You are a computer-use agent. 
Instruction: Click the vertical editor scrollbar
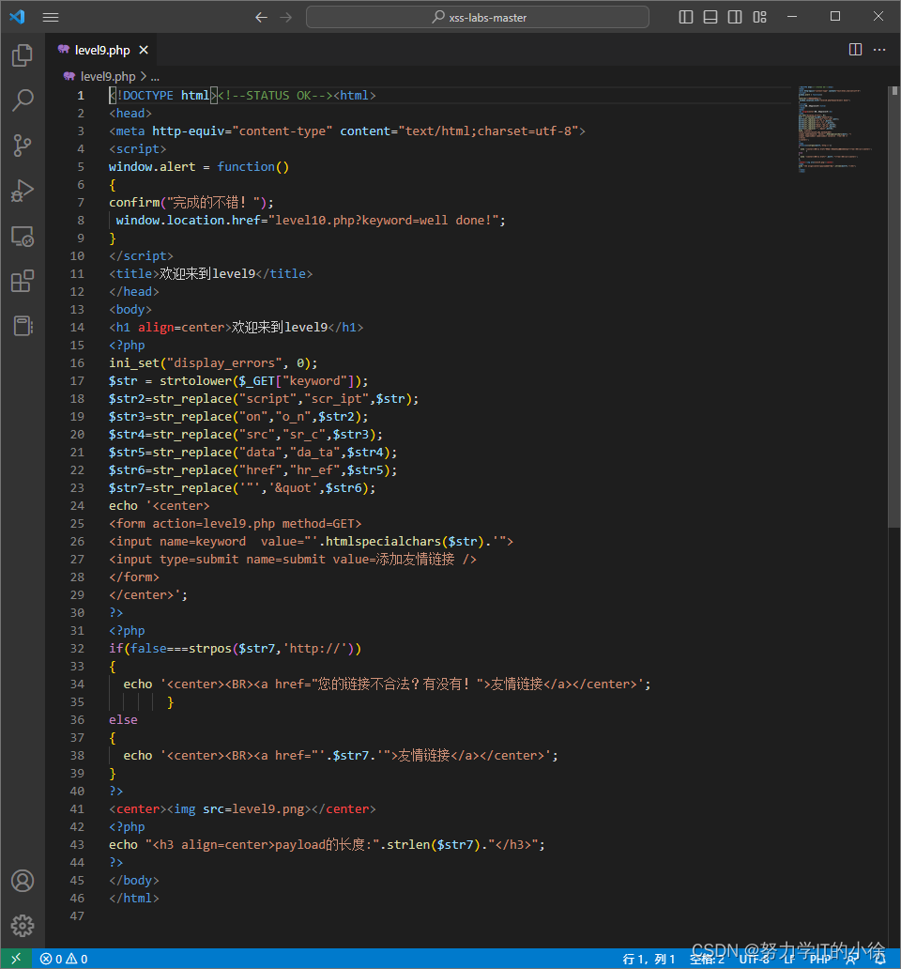pyautogui.click(x=894, y=309)
